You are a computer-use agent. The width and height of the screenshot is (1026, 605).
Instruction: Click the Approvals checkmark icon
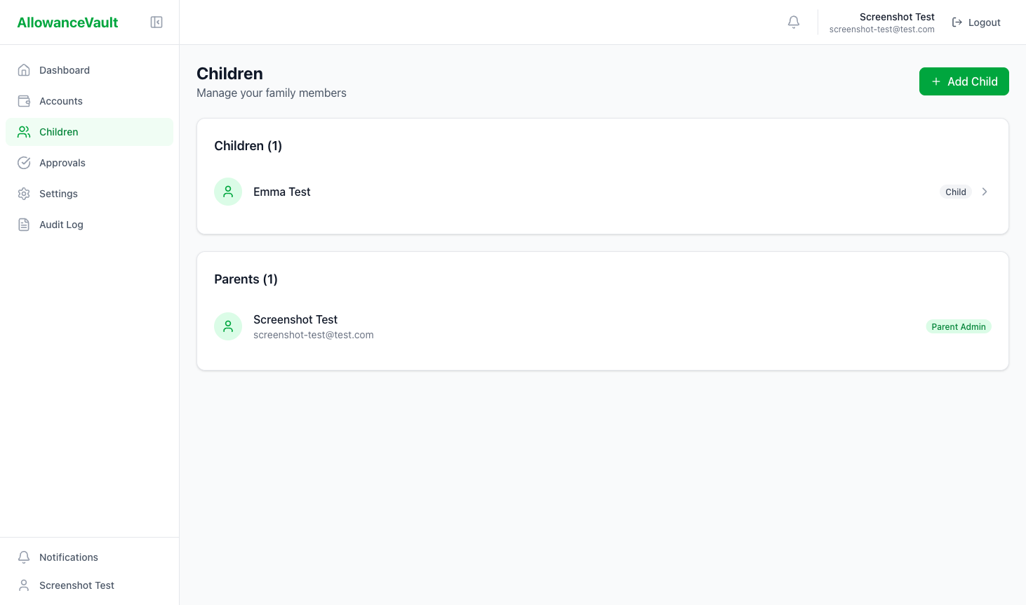point(24,162)
